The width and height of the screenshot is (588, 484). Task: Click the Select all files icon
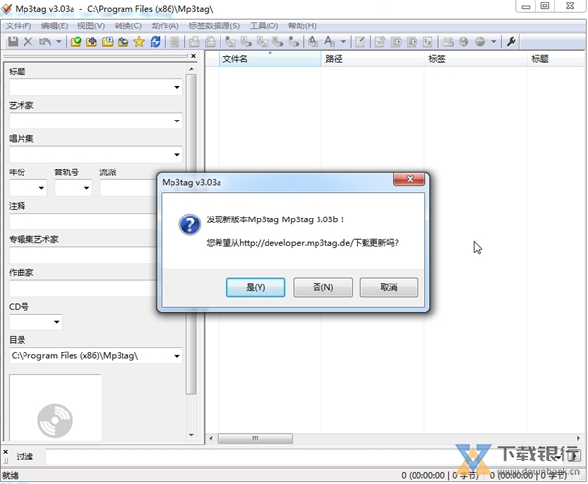click(x=174, y=41)
